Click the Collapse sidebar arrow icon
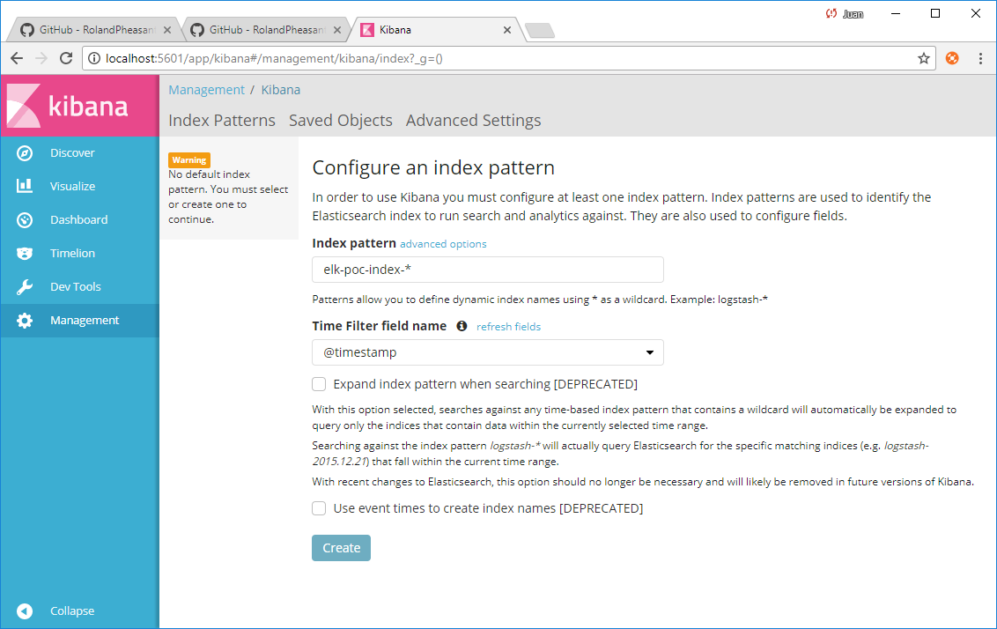The height and width of the screenshot is (629, 997). point(24,611)
